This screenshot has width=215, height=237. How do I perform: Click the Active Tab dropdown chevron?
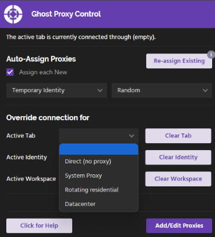coord(131,136)
